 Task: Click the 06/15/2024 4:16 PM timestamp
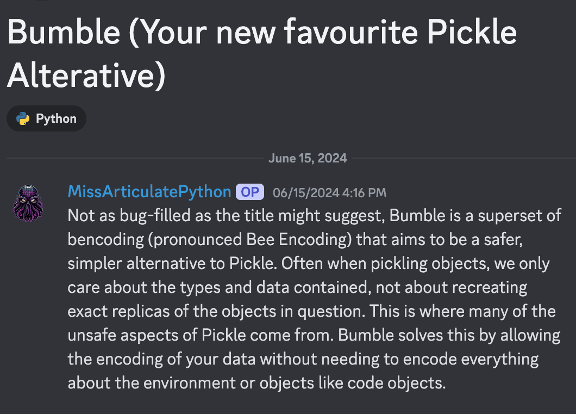tap(329, 192)
